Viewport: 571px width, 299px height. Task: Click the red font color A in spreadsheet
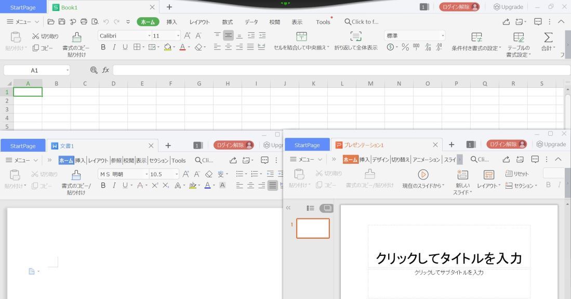point(182,47)
